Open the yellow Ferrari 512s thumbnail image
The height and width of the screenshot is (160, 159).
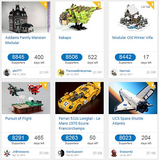point(79,98)
